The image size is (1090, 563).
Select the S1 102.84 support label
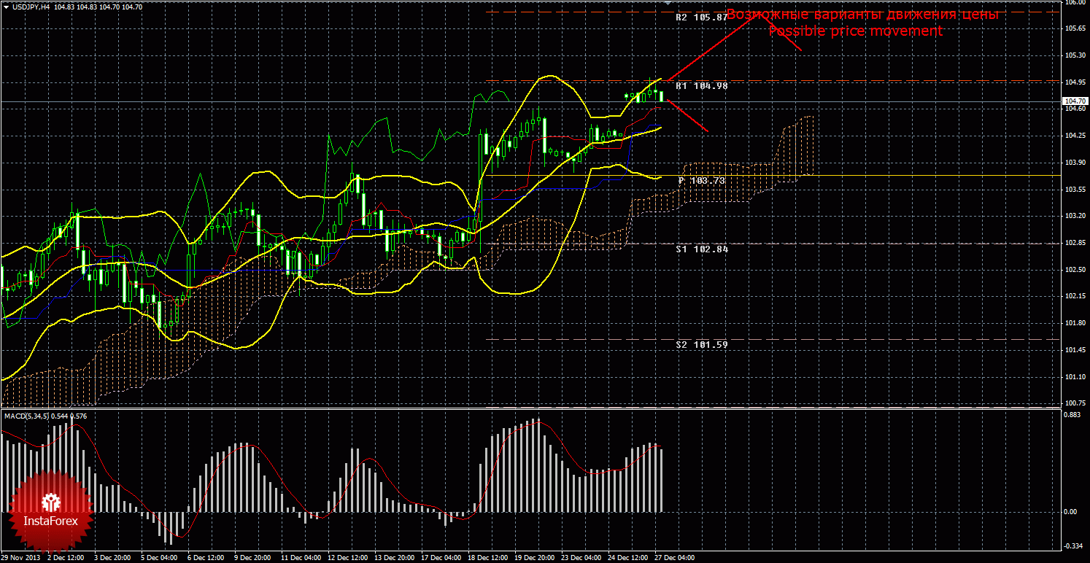tap(701, 249)
